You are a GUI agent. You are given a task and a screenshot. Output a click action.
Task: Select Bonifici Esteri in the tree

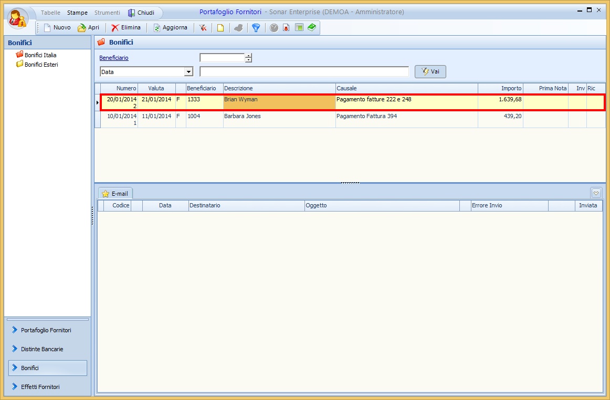[x=41, y=65]
